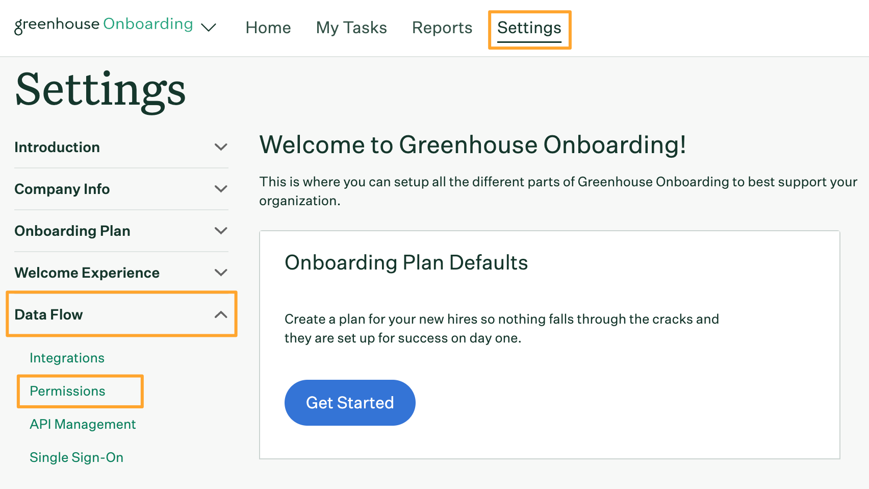
Task: Expand the Onboarding Plan chevron
Action: [x=221, y=231]
